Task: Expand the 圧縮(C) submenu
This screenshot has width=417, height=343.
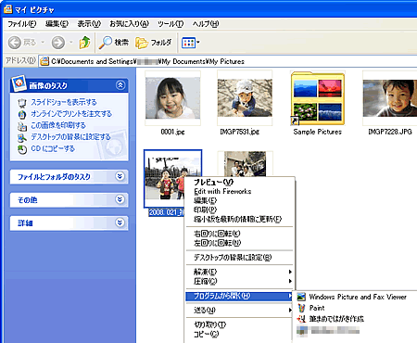Action: click(239, 281)
